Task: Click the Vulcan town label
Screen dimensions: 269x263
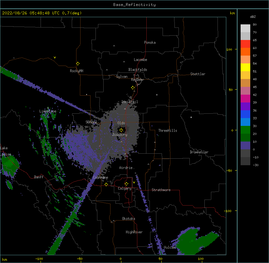Action: 169,247
